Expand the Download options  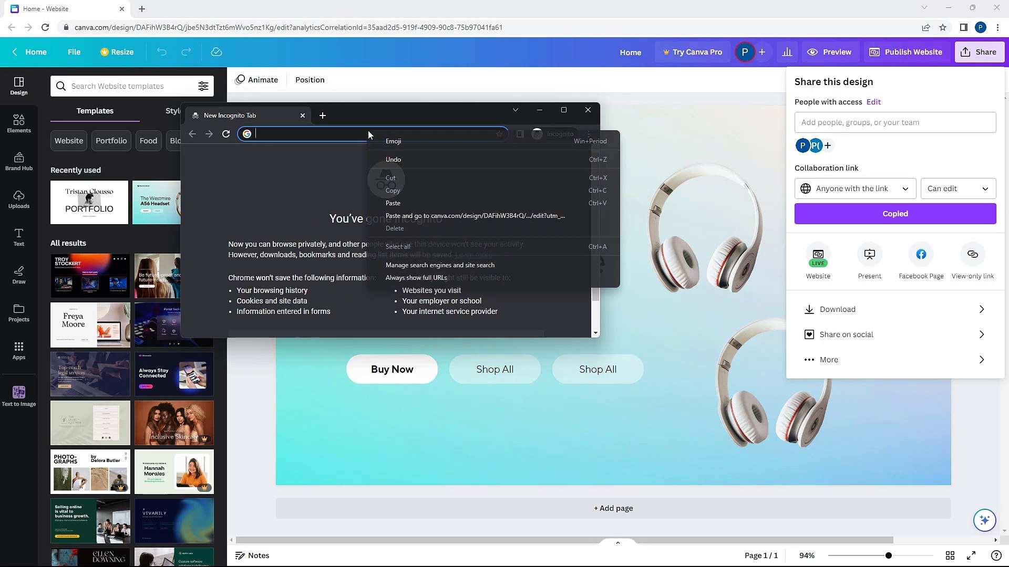click(895, 309)
